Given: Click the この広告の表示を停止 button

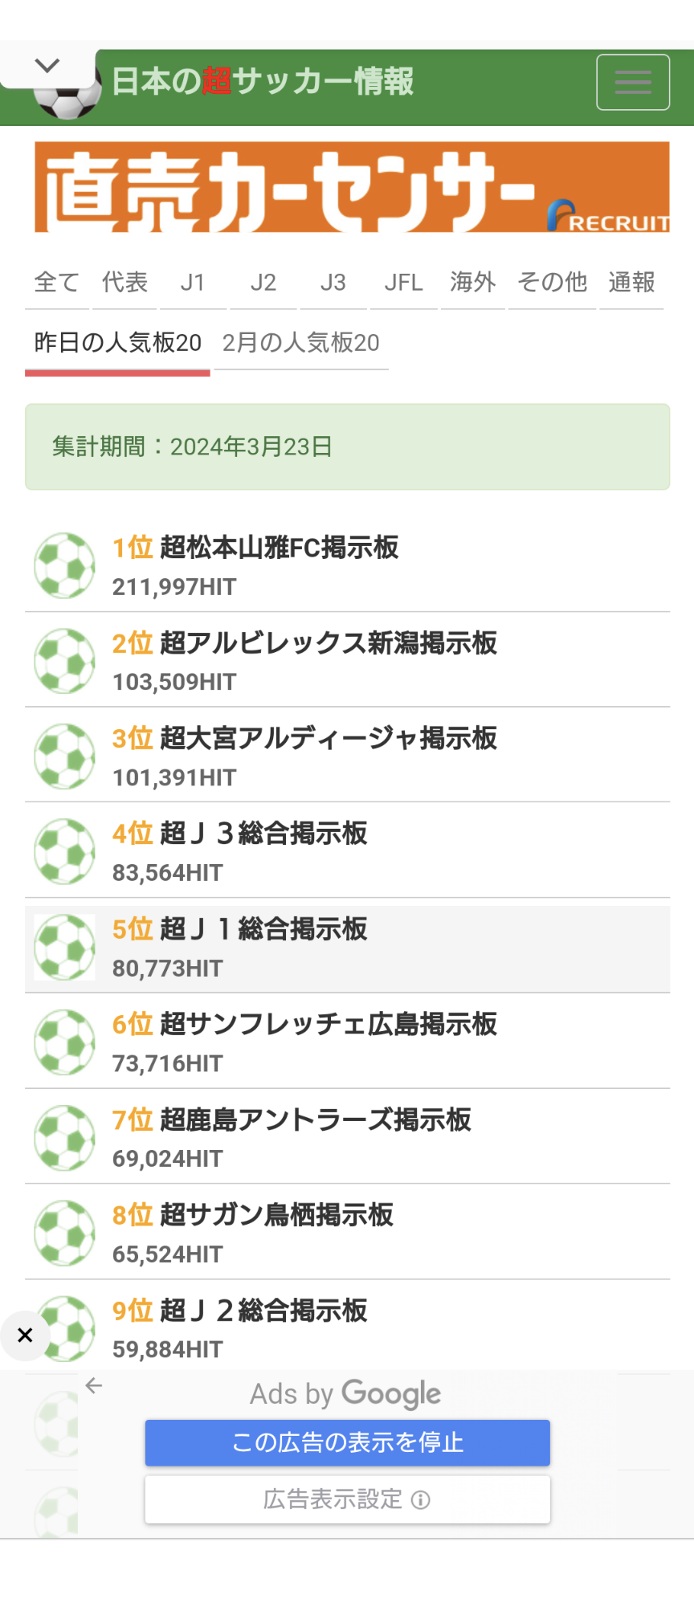Looking at the screenshot, I should (347, 1442).
